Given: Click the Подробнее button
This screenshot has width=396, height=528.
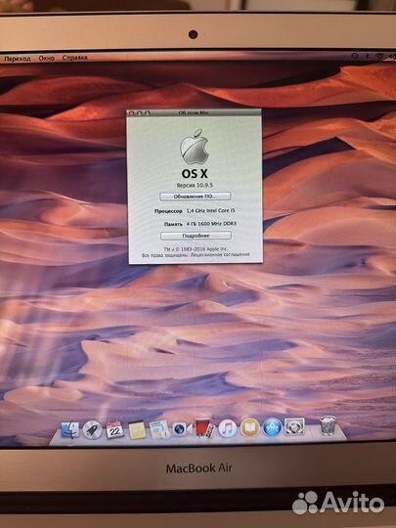Looking at the screenshot, I should tap(196, 236).
